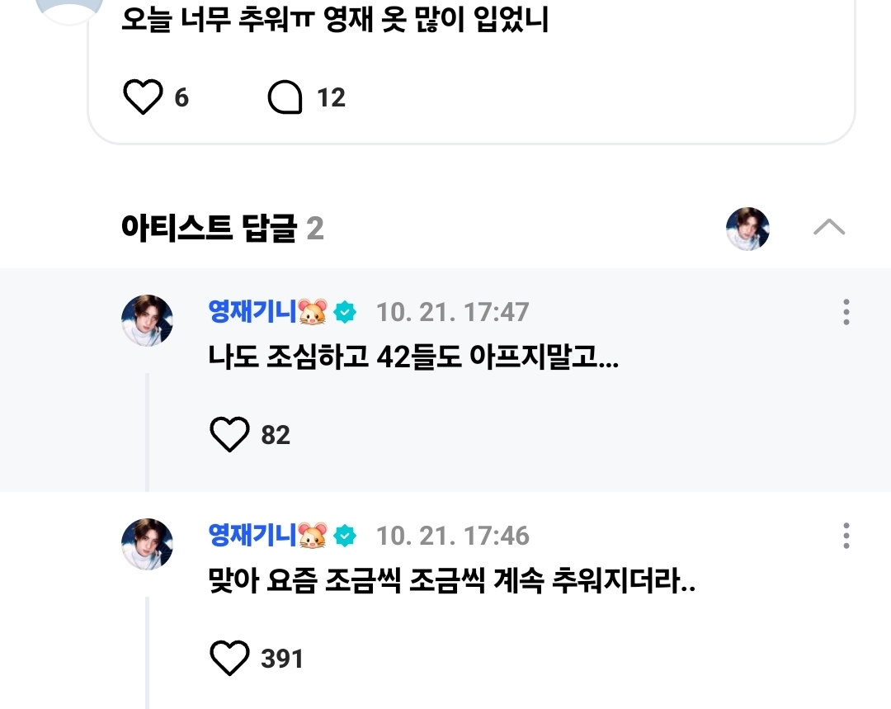Open profile picture on the 17:47 reply
This screenshot has height=709, width=891.
click(147, 320)
